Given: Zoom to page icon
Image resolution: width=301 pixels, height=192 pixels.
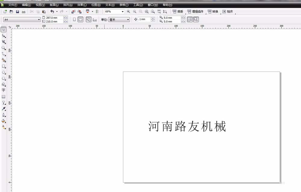Looking at the screenshot, I should pos(153,11).
